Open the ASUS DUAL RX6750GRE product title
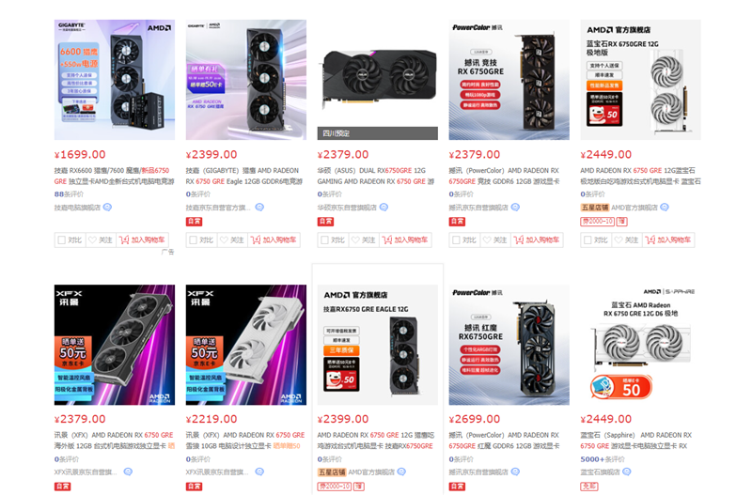The width and height of the screenshot is (752, 495). tap(377, 176)
